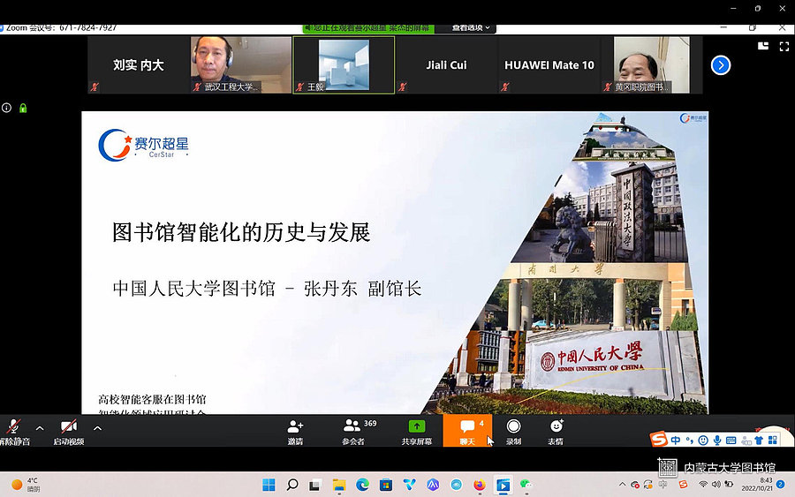Click the active video player taskbar icon
Image resolution: width=795 pixels, height=497 pixels.
point(503,486)
